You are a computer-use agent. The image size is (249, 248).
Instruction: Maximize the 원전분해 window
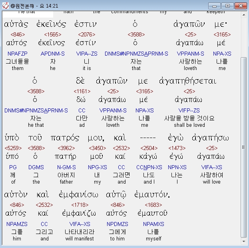tap(227, 6)
